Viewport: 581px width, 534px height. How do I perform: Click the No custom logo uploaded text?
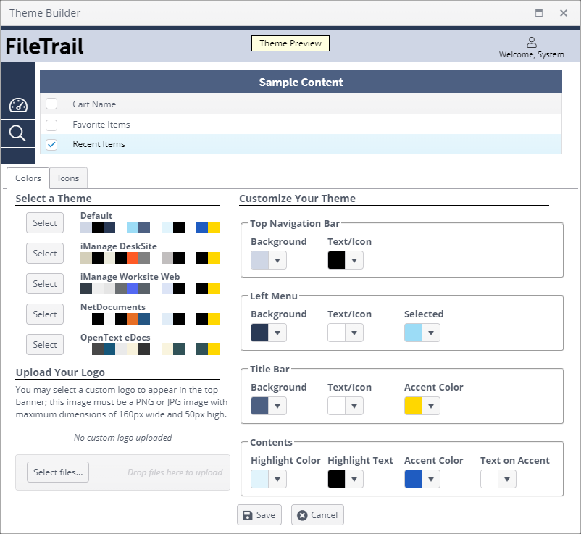coord(122,438)
